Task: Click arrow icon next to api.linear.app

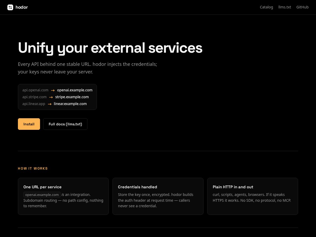Action: click(x=50, y=104)
